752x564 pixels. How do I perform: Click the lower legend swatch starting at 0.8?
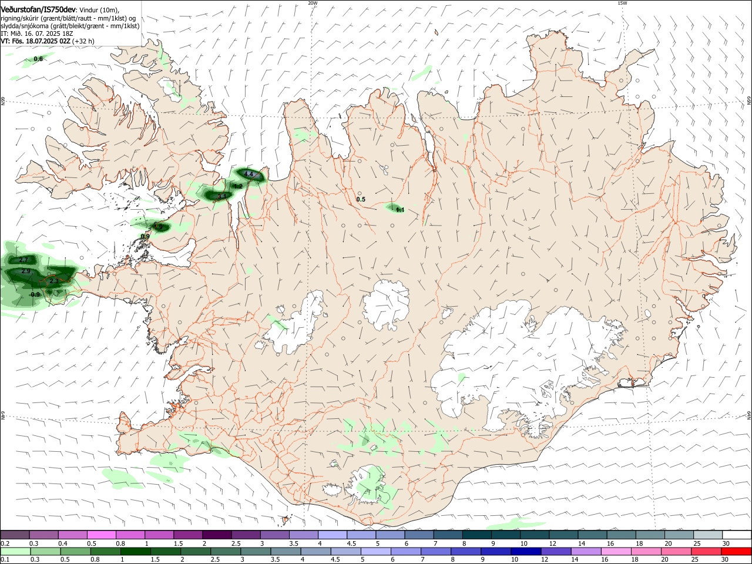tap(105, 551)
